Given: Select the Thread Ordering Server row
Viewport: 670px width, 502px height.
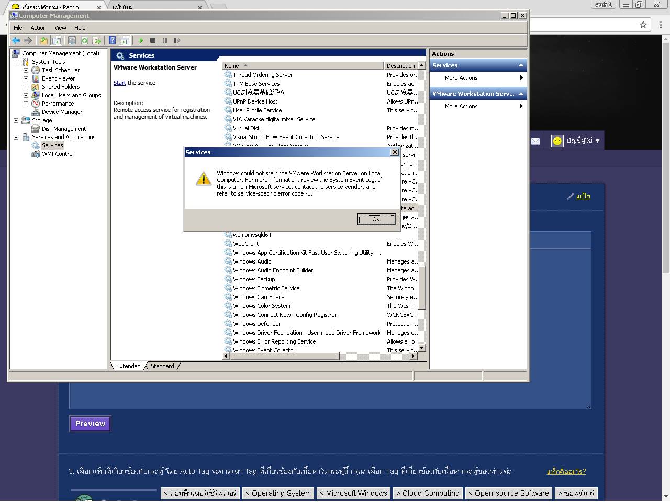Looking at the screenshot, I should [320, 75].
